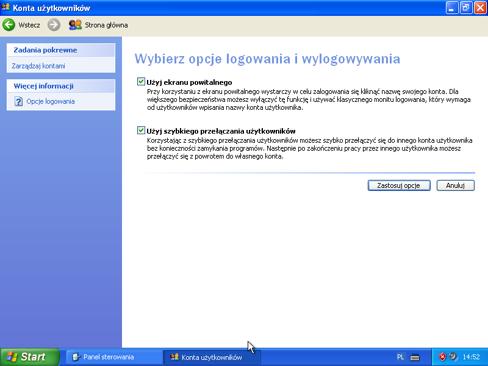
Task: Disable Użyj ekranu powitalnego checkbox
Action: [142, 82]
